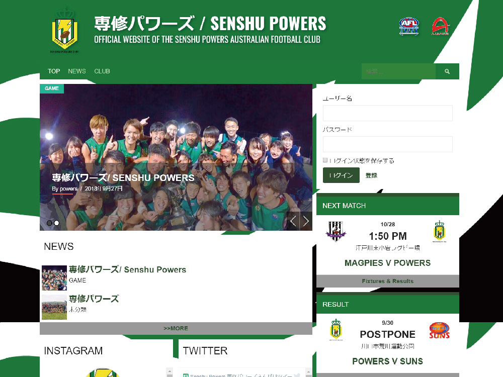Click the username input field
Screen dimensions: 503x377
click(387, 113)
